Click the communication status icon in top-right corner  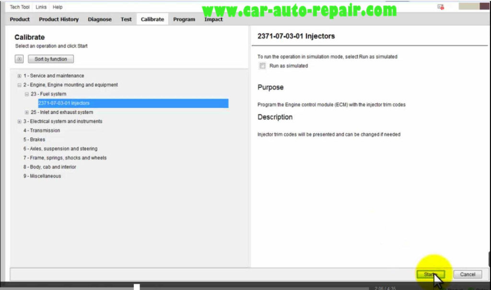tap(441, 7)
